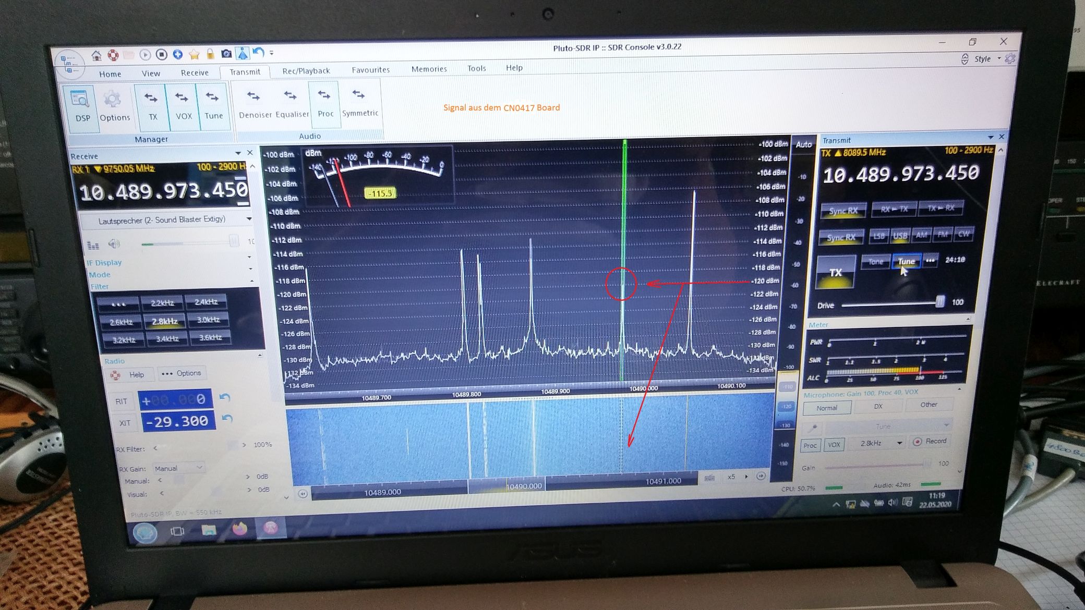Click the camera screenshot icon in toolbar
The width and height of the screenshot is (1085, 610).
(x=226, y=53)
